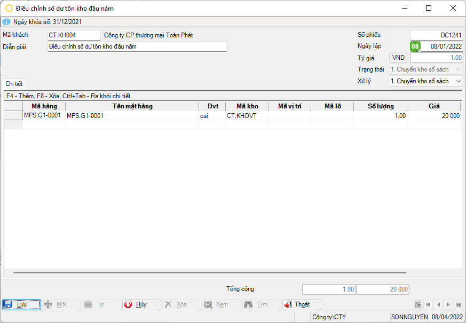
Task: Click the Thoát exit button
Action: (x=302, y=304)
